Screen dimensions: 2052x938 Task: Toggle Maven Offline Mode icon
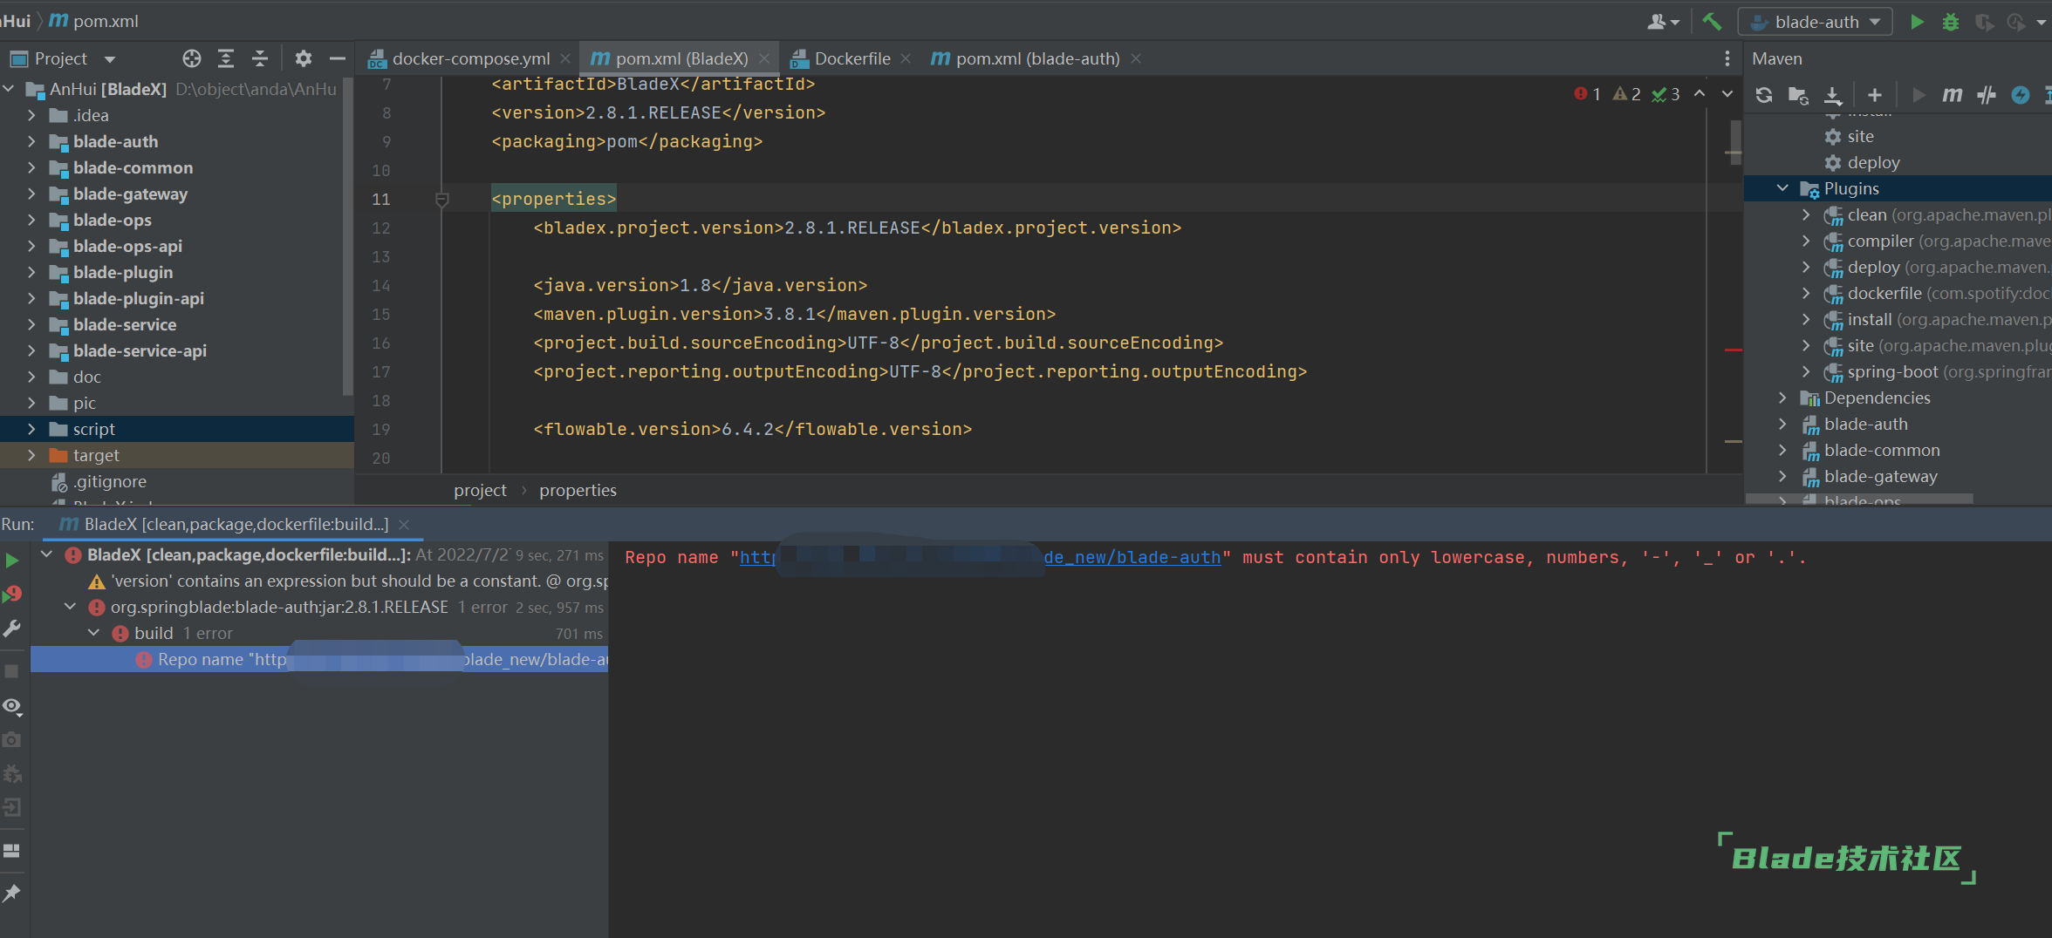pos(1987,95)
